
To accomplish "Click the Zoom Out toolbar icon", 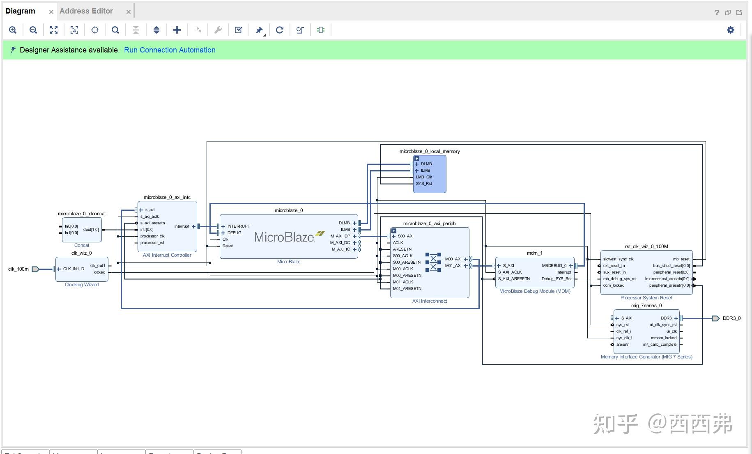I will click(33, 30).
